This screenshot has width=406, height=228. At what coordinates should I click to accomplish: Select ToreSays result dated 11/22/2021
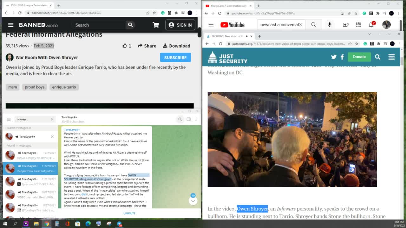tap(30, 168)
